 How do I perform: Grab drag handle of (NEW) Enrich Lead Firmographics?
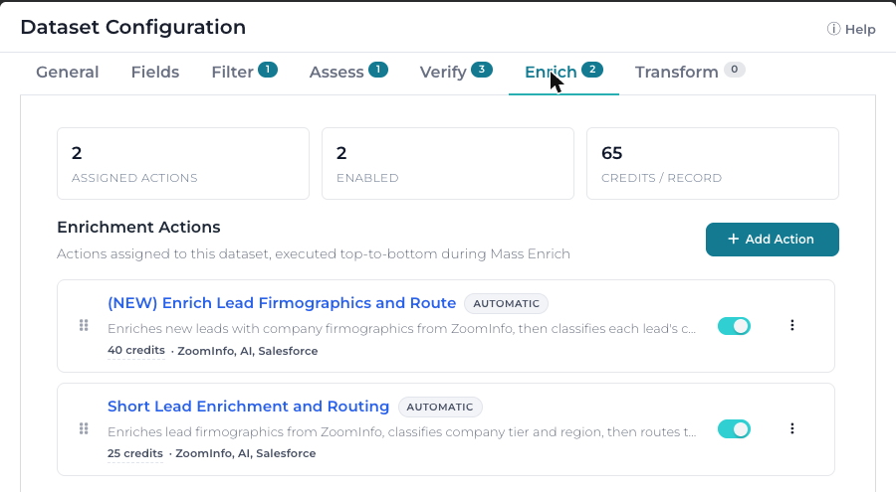(84, 325)
